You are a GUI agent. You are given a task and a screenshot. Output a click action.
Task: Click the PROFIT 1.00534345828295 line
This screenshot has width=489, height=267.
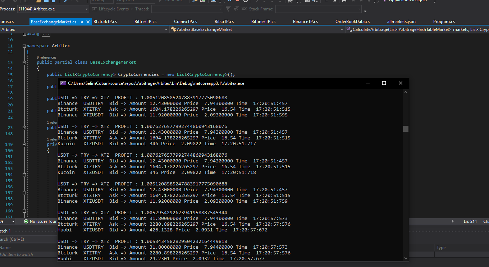[142, 241]
